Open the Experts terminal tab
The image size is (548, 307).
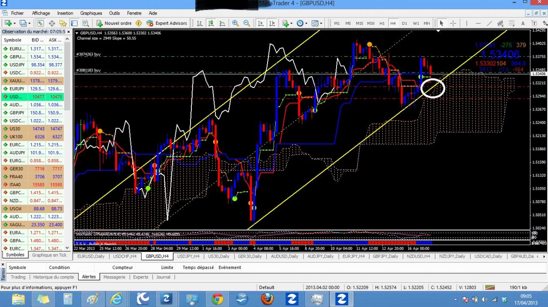[140, 277]
